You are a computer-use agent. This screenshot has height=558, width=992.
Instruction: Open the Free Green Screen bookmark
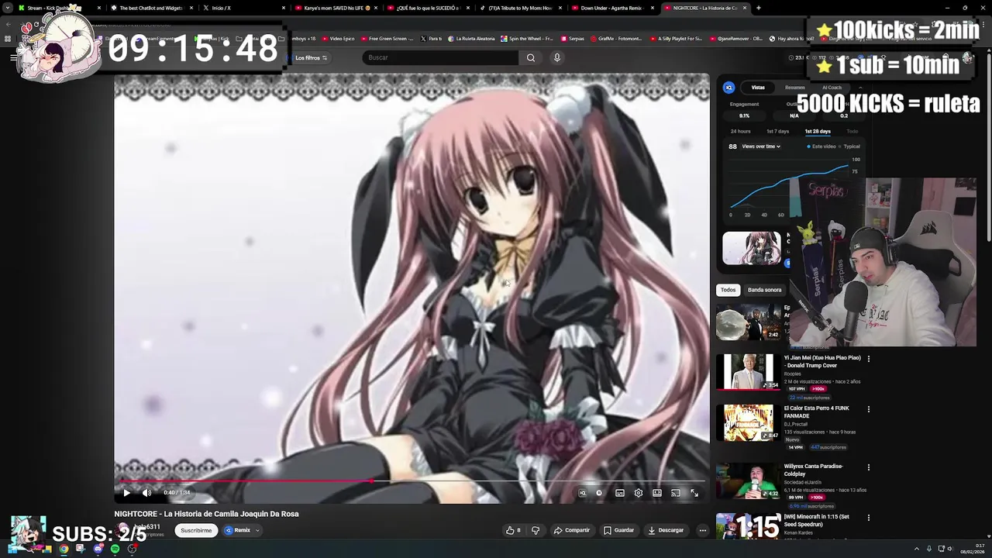(387, 38)
